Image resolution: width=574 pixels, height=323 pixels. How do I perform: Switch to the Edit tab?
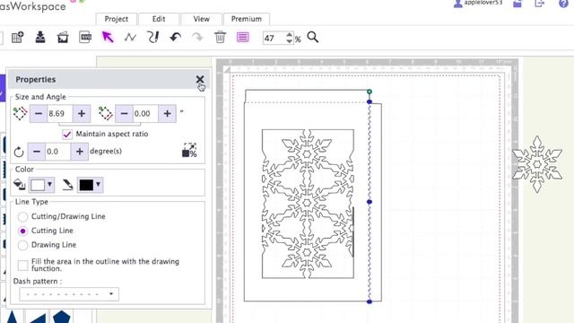coord(159,19)
